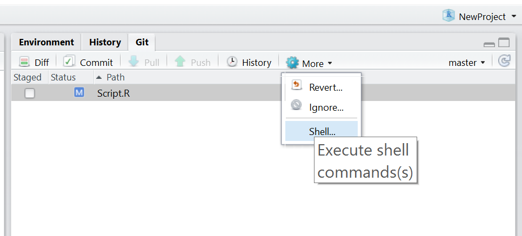Click the Ignore icon in menu
Viewport: 522px width, 236px height.
click(296, 105)
